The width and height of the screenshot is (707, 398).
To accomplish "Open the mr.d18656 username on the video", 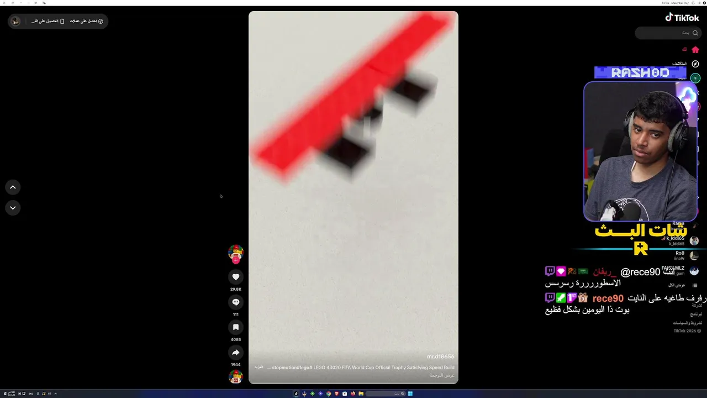I will pos(440,357).
